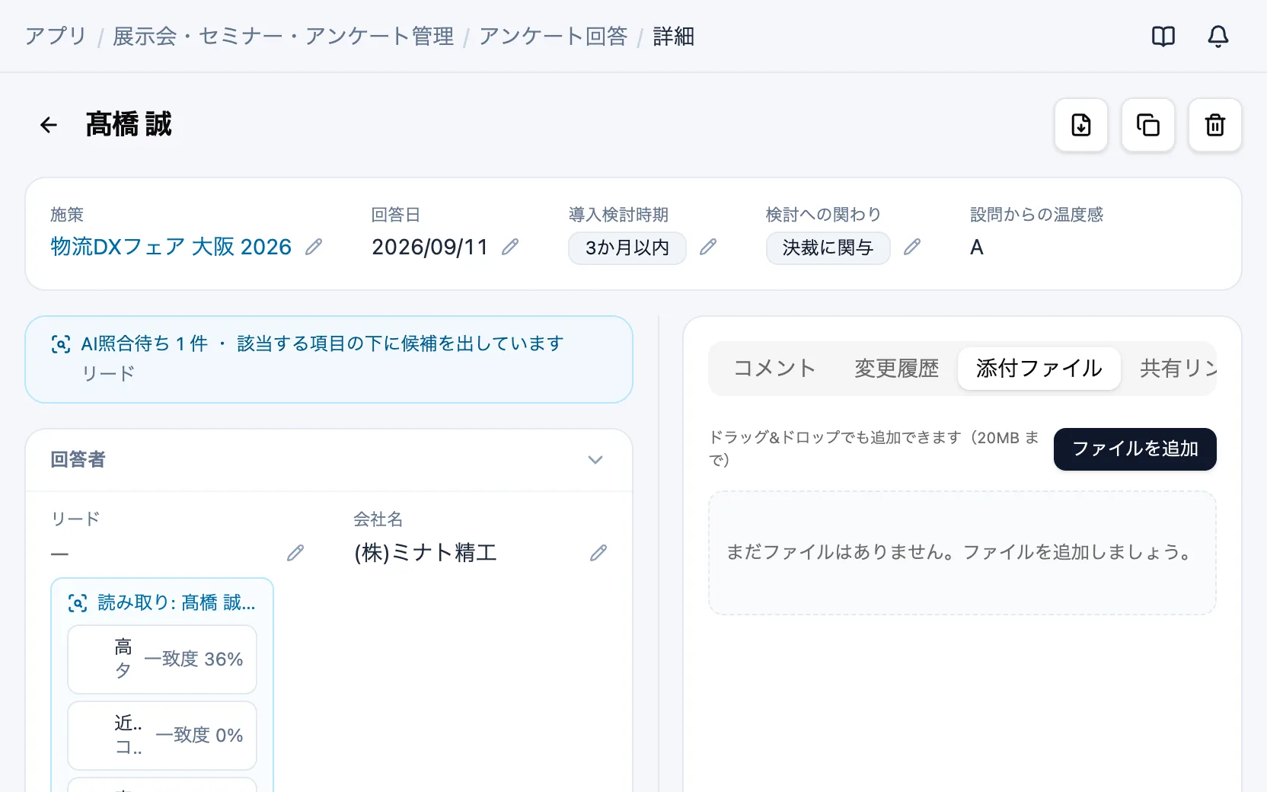Click the scan icon beside 読み取り
Viewport: 1267px width, 792px height.
pyautogui.click(x=78, y=603)
